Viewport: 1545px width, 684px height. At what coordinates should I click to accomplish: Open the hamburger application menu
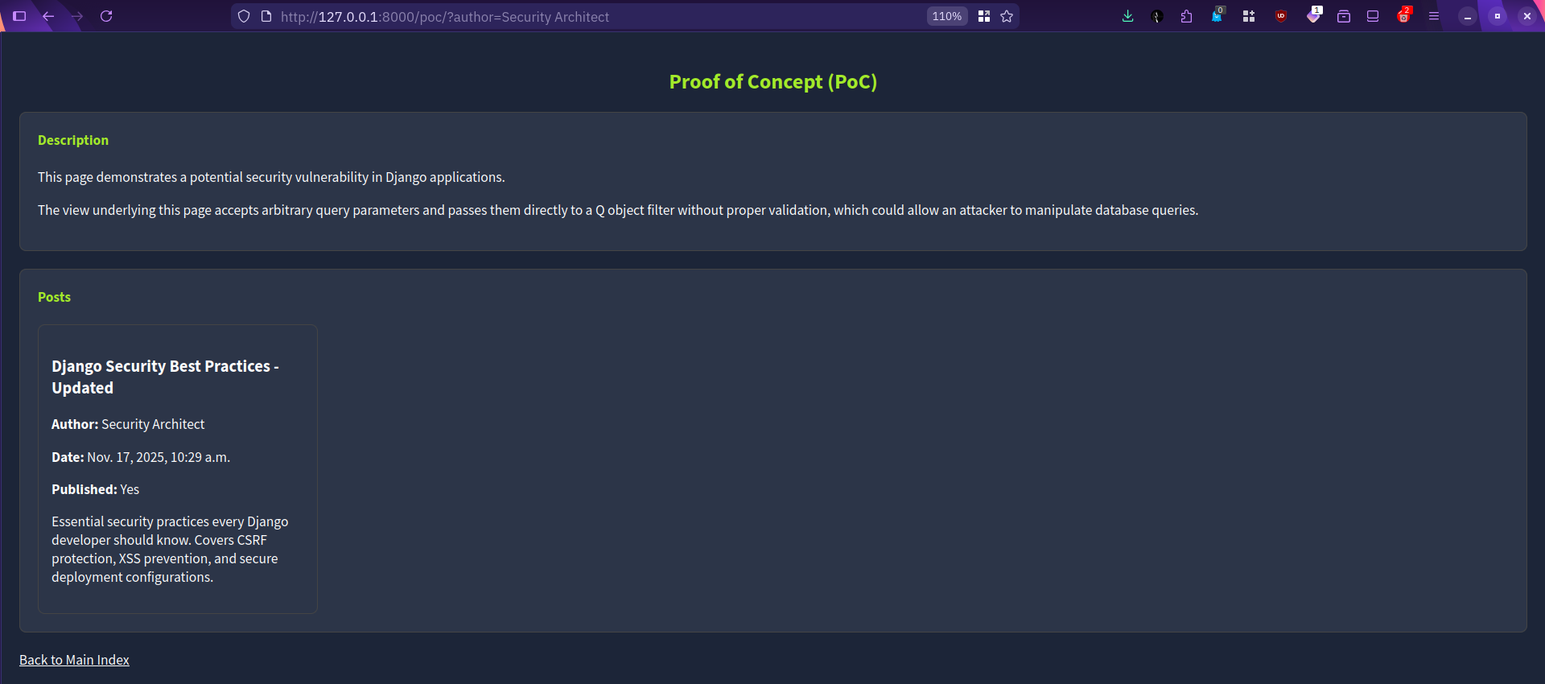(1434, 16)
